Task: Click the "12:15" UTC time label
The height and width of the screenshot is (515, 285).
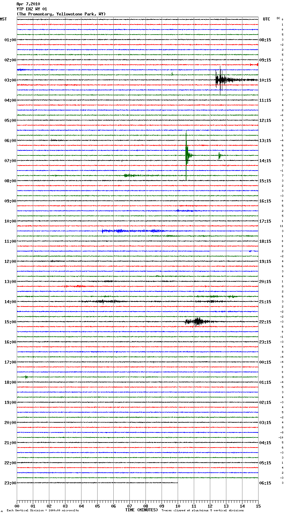Action: pos(265,121)
